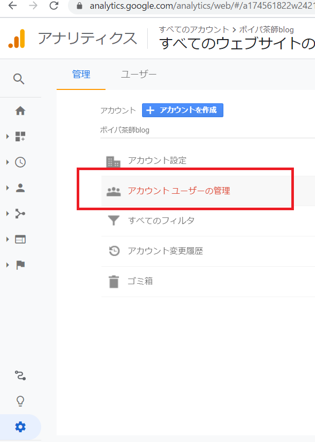Screen dimensions: 315x442
Task: Expand the Audience section arrow
Action: coord(8,188)
